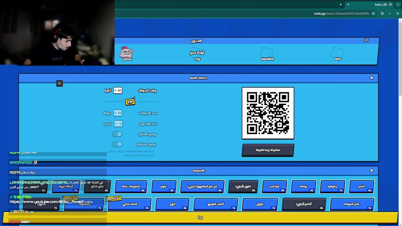Reload the kalak.gg page
Viewport: 402px width, 226px height.
click(382, 13)
